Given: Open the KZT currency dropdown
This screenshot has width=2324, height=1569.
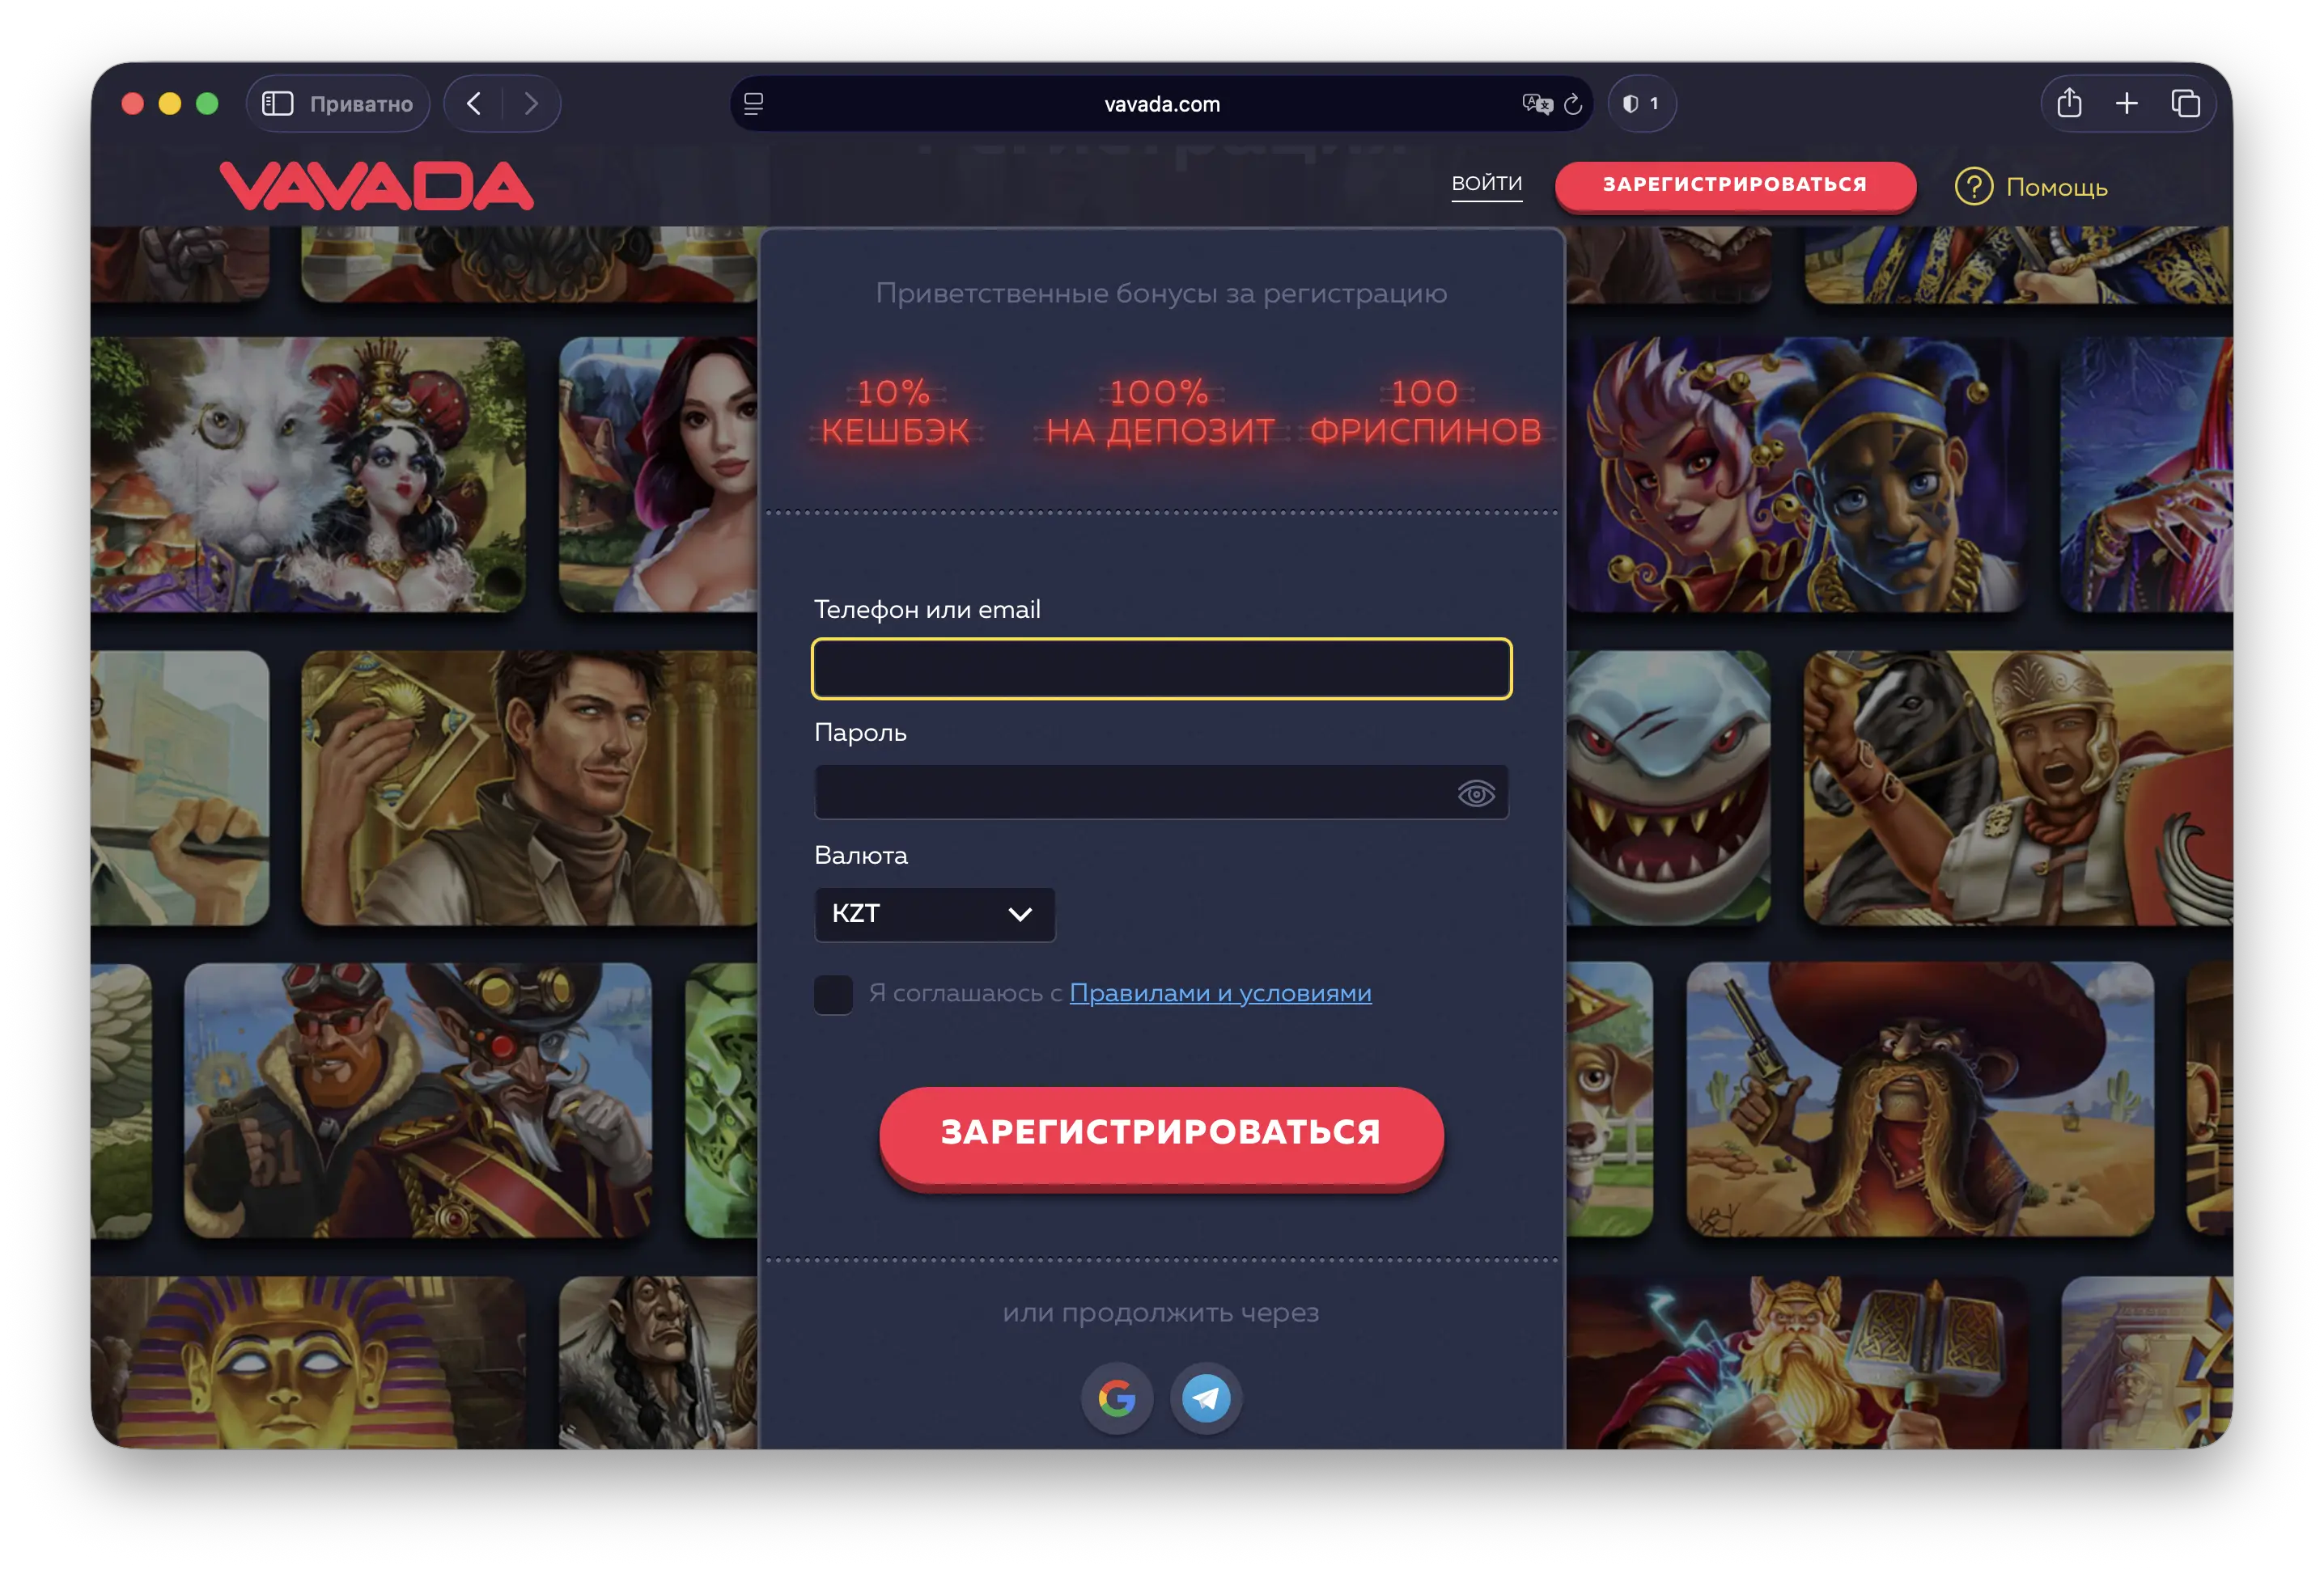Looking at the screenshot, I should [934, 913].
